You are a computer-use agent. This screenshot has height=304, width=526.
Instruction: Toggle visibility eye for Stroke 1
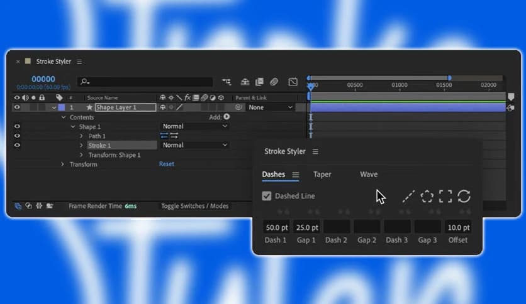click(x=17, y=145)
